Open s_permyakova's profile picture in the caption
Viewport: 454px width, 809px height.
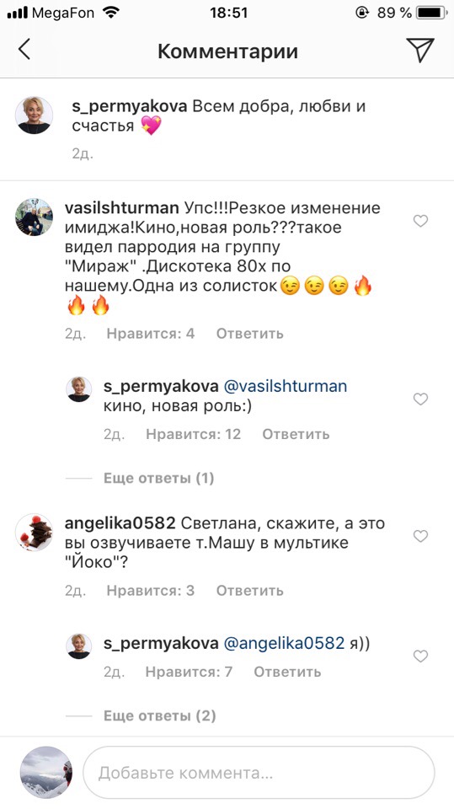pos(34,115)
